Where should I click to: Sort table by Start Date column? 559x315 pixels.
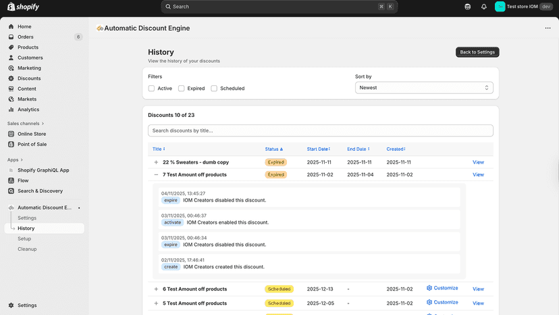point(319,149)
